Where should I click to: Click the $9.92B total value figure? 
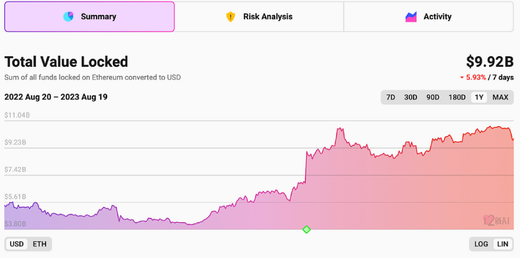coord(490,62)
